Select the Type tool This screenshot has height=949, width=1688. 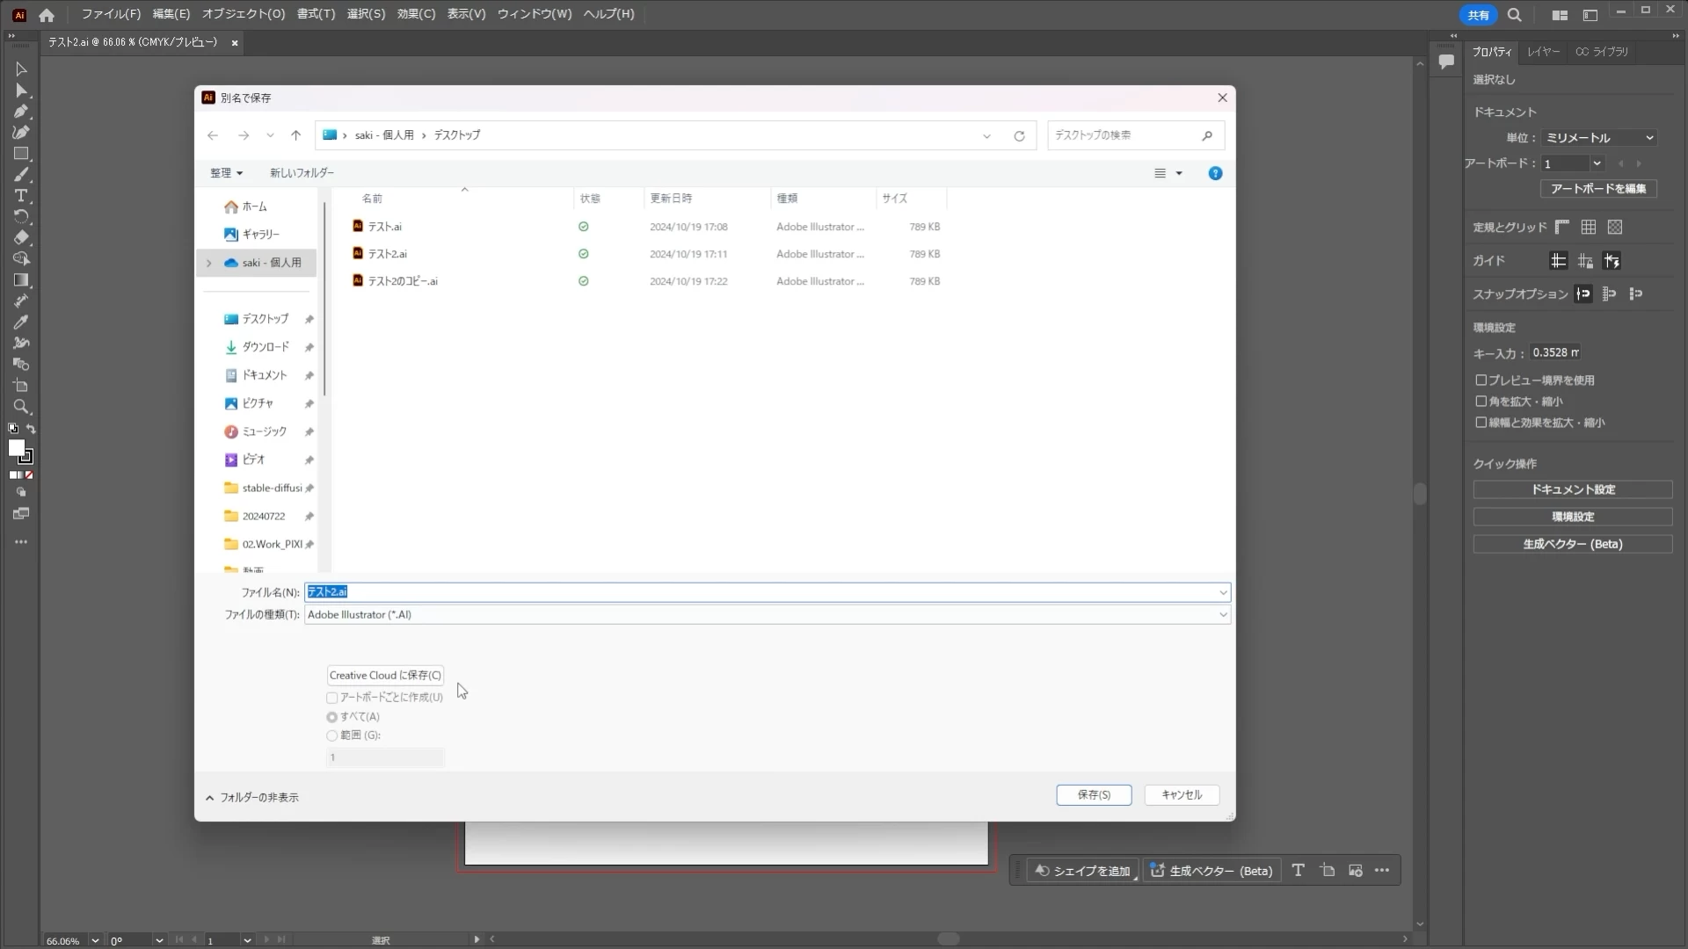[x=21, y=196]
